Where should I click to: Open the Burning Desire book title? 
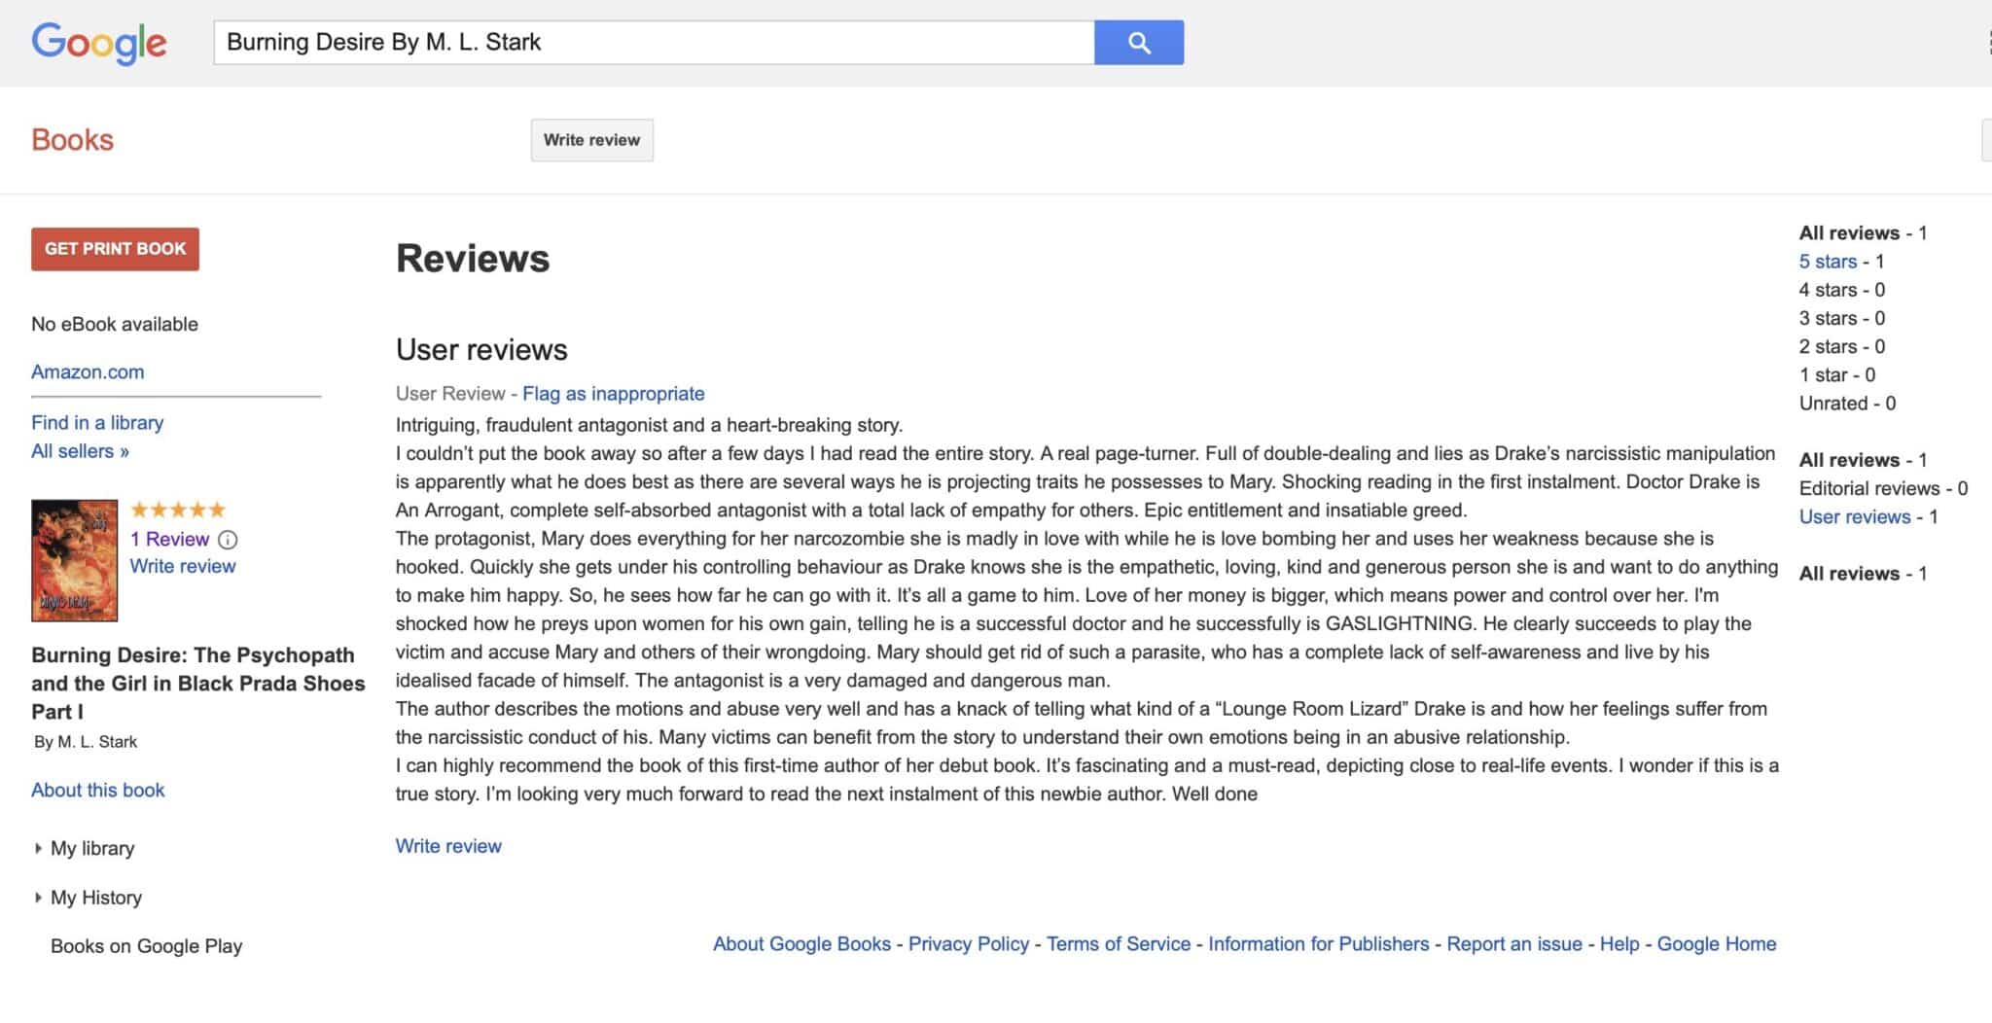pyautogui.click(x=198, y=683)
